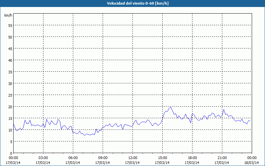This screenshot has width=265, height=166.
Task: Click the 09:00 time axis label
Action: click(x=103, y=158)
